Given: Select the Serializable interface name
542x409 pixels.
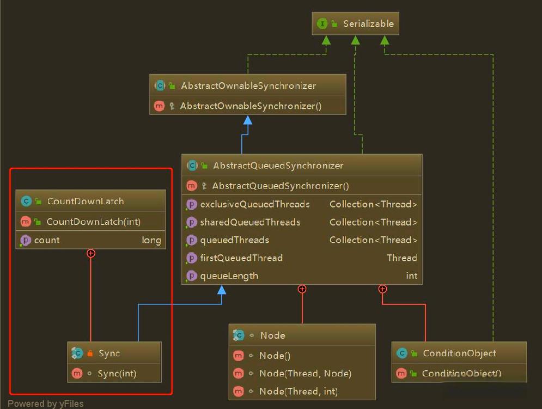Looking at the screenshot, I should tap(368, 23).
